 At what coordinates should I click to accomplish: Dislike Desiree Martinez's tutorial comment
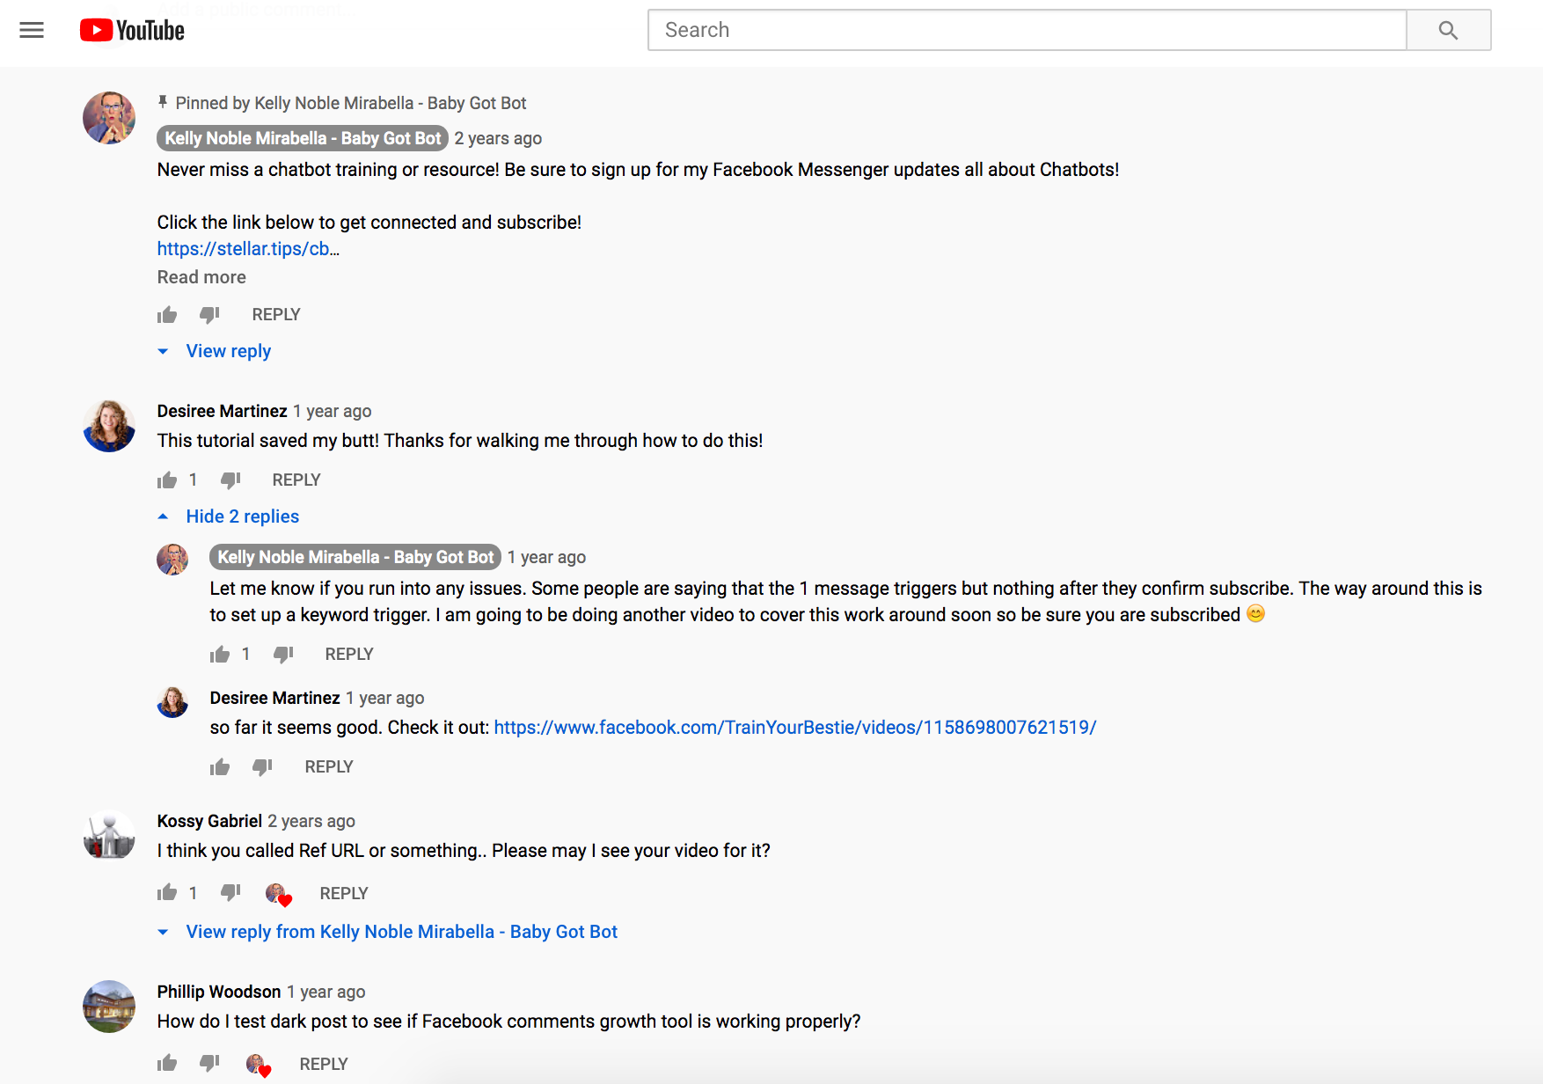click(230, 480)
